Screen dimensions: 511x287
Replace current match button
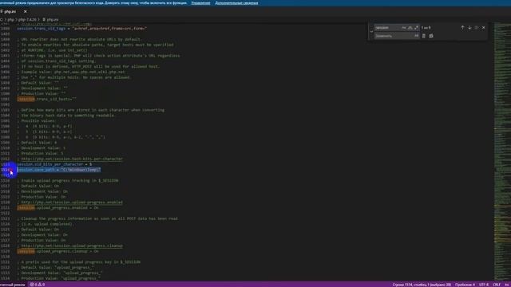point(424,36)
